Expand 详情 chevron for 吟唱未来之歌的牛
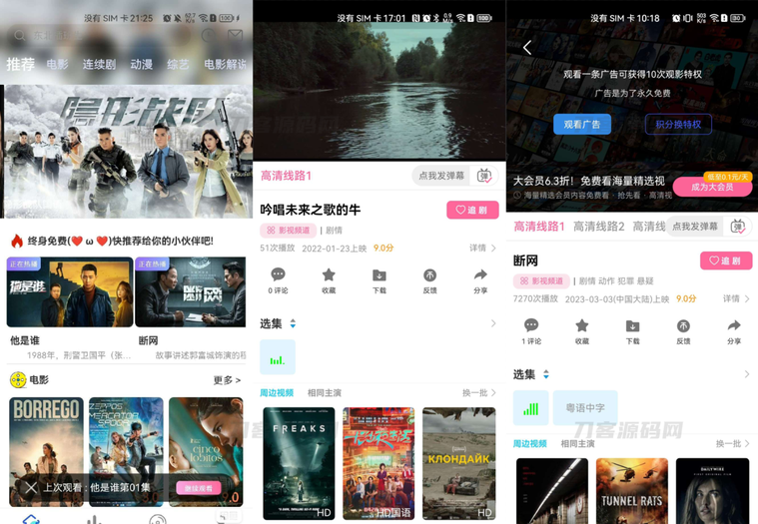758x524 pixels. click(483, 248)
